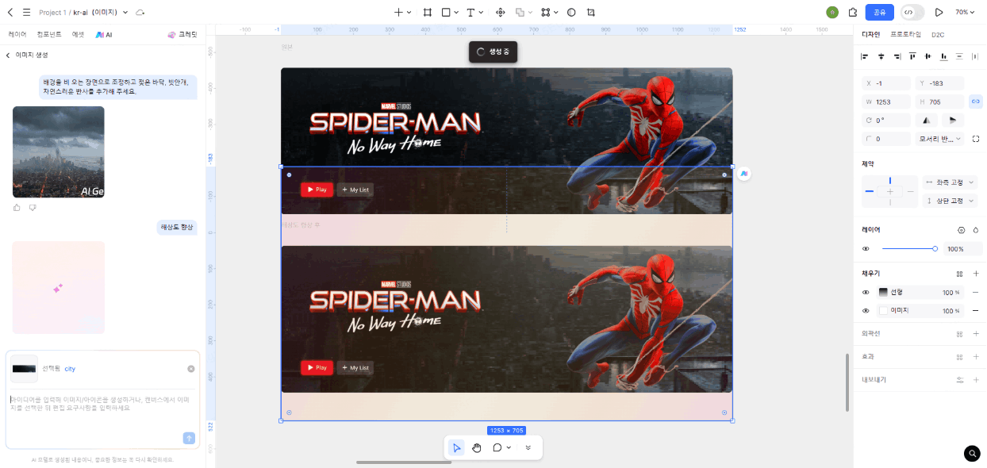Viewport: 987px width, 468px height.
Task: Click thumbs down on generated image
Action: [x=33, y=207]
